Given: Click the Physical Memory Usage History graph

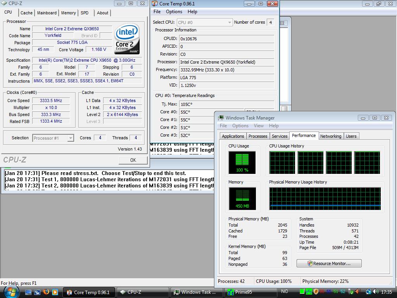Looking at the screenshot, I should click(325, 198).
